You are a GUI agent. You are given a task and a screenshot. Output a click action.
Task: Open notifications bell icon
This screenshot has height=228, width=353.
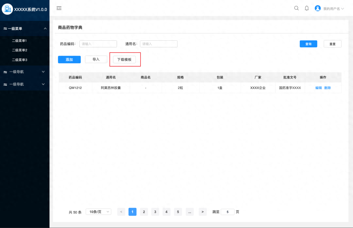307,8
